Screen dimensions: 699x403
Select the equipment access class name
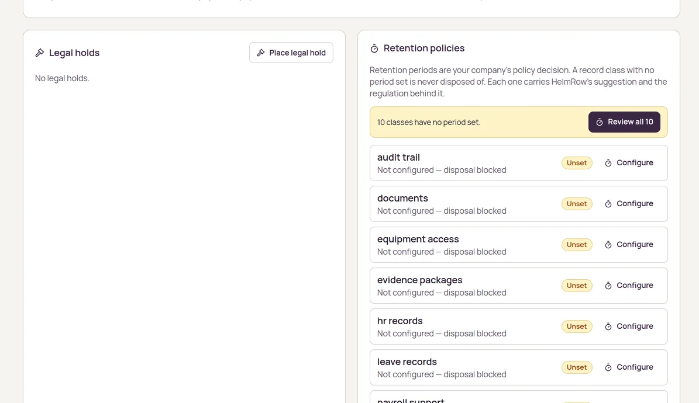click(x=418, y=239)
